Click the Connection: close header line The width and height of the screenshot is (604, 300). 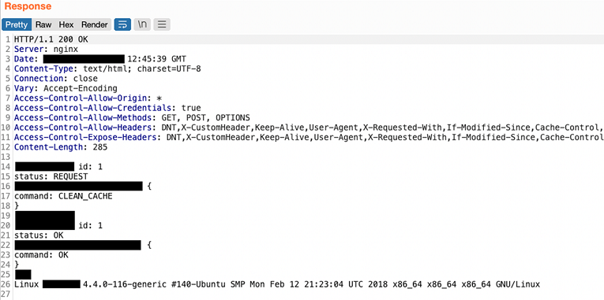[56, 79]
